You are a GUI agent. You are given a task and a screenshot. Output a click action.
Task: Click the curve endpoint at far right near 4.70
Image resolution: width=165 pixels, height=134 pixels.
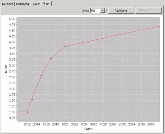click(x=160, y=26)
